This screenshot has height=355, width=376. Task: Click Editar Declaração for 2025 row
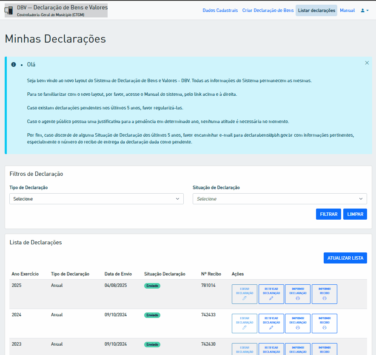point(244,294)
